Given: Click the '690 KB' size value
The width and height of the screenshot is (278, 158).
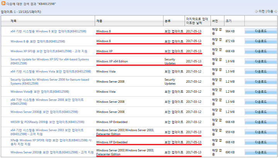Looking at the screenshot, I should (x=230, y=152).
